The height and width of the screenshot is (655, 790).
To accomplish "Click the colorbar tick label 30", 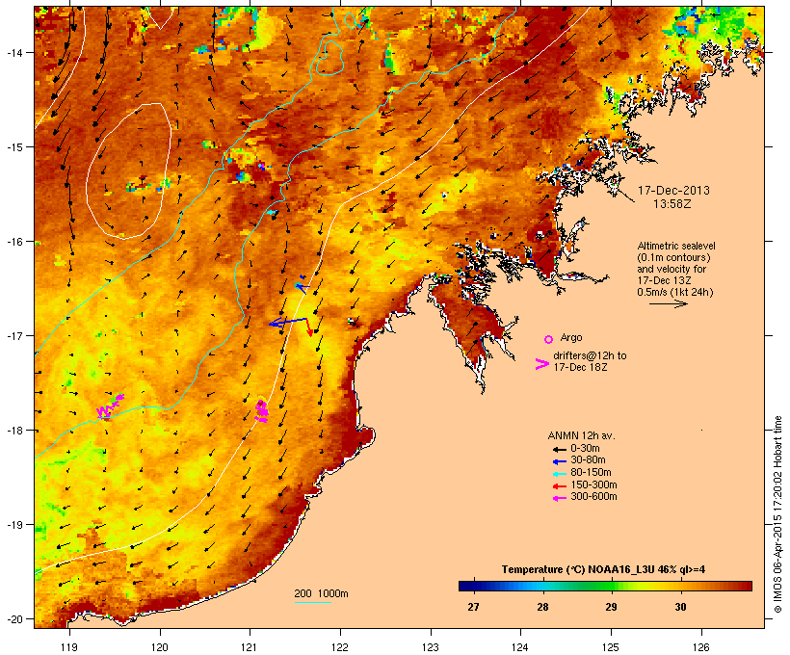I will [680, 607].
